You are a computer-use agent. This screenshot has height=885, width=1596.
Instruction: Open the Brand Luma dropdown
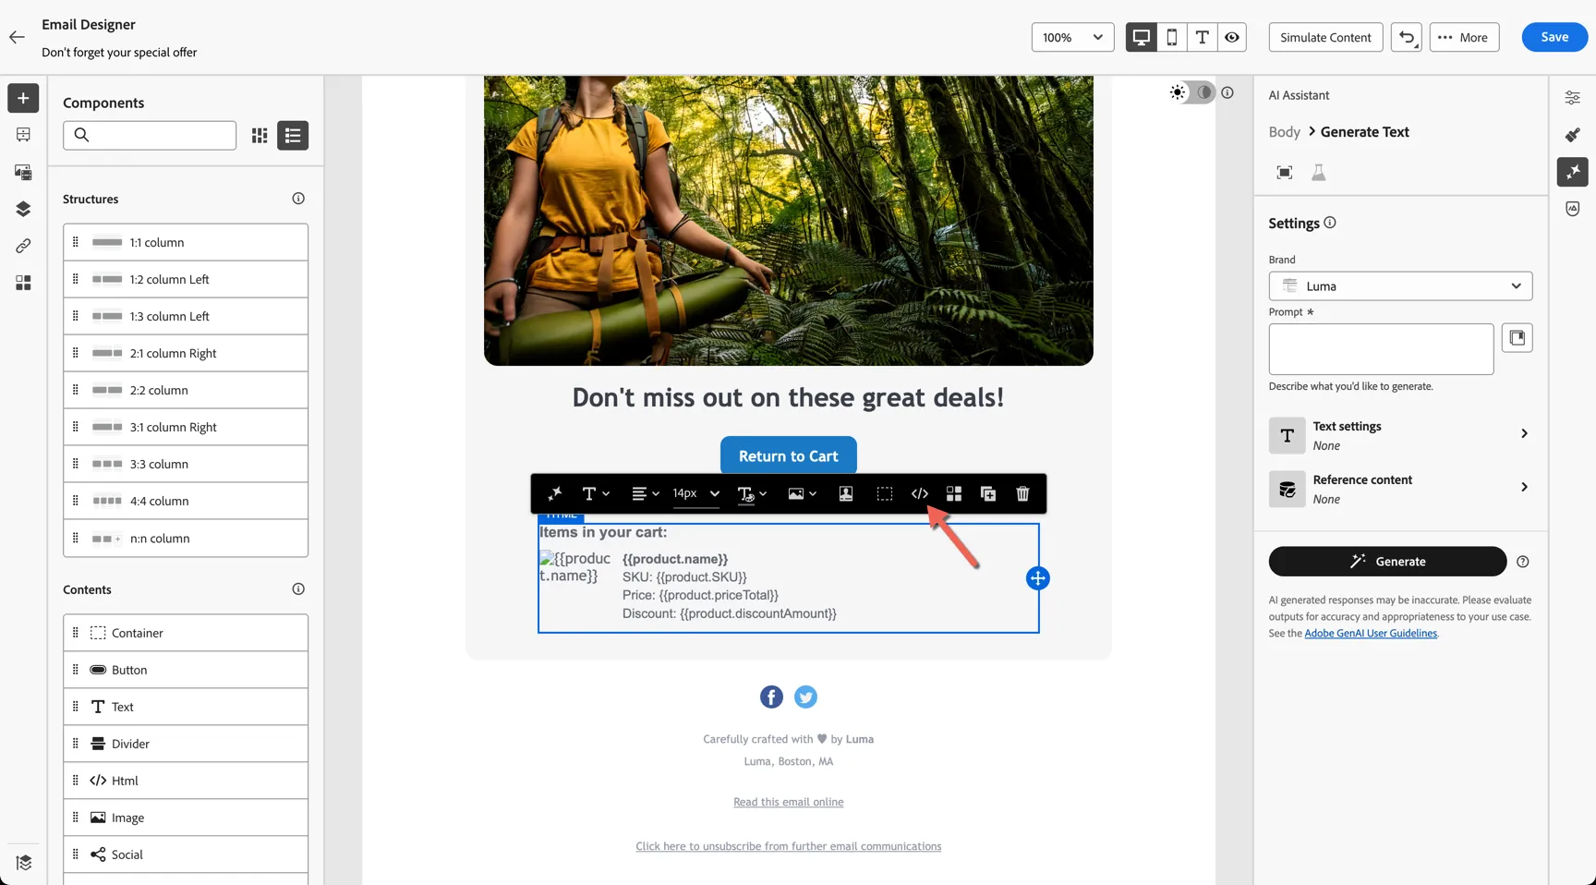click(1400, 286)
